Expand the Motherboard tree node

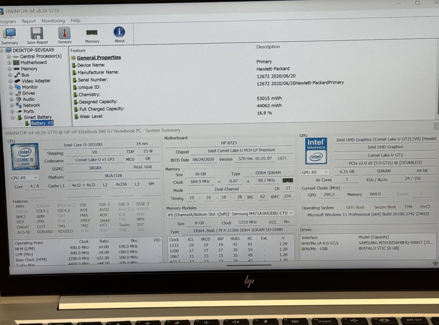(9, 63)
